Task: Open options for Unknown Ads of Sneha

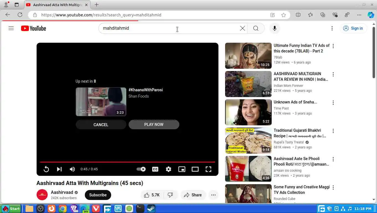Action: click(333, 103)
